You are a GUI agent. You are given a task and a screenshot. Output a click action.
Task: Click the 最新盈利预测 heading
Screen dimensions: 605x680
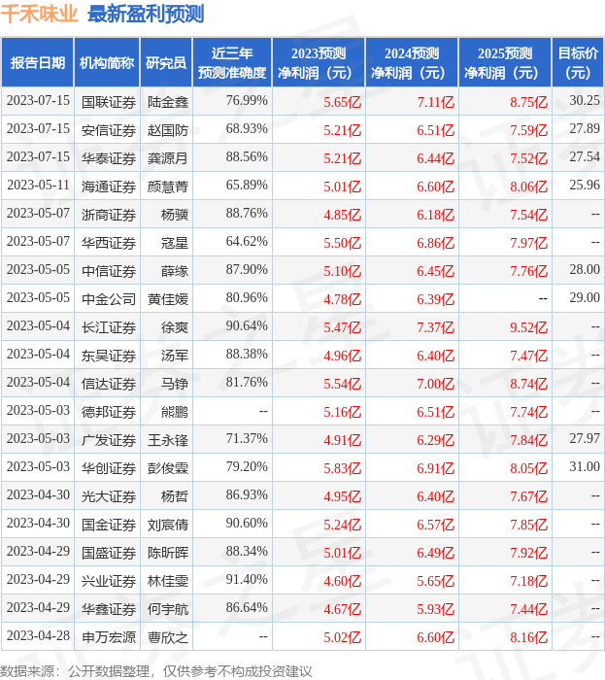pyautogui.click(x=146, y=14)
